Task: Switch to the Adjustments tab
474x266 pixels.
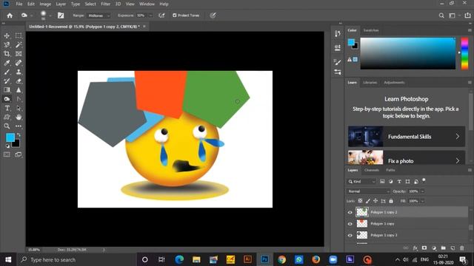Action: [x=394, y=82]
